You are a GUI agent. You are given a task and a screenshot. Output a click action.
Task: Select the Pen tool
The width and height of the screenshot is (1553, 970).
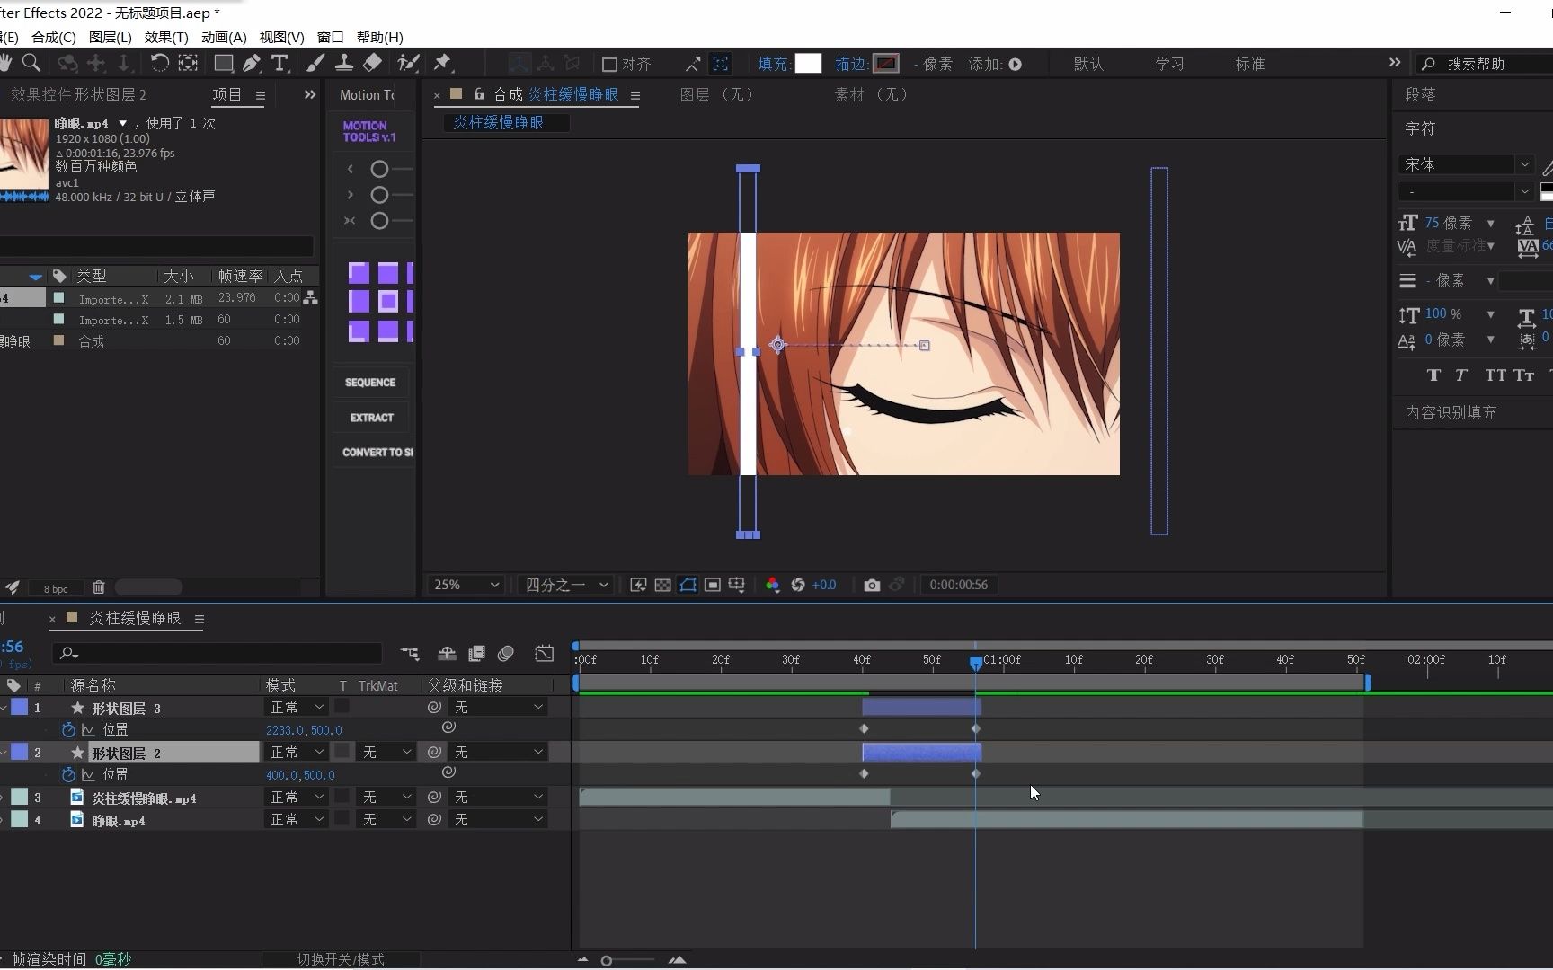click(252, 63)
